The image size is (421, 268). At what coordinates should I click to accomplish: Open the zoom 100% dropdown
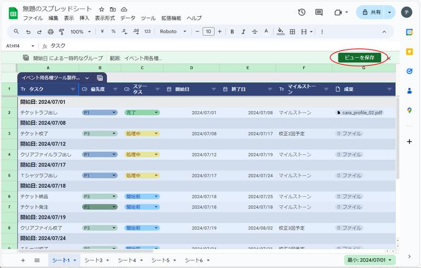(x=81, y=32)
